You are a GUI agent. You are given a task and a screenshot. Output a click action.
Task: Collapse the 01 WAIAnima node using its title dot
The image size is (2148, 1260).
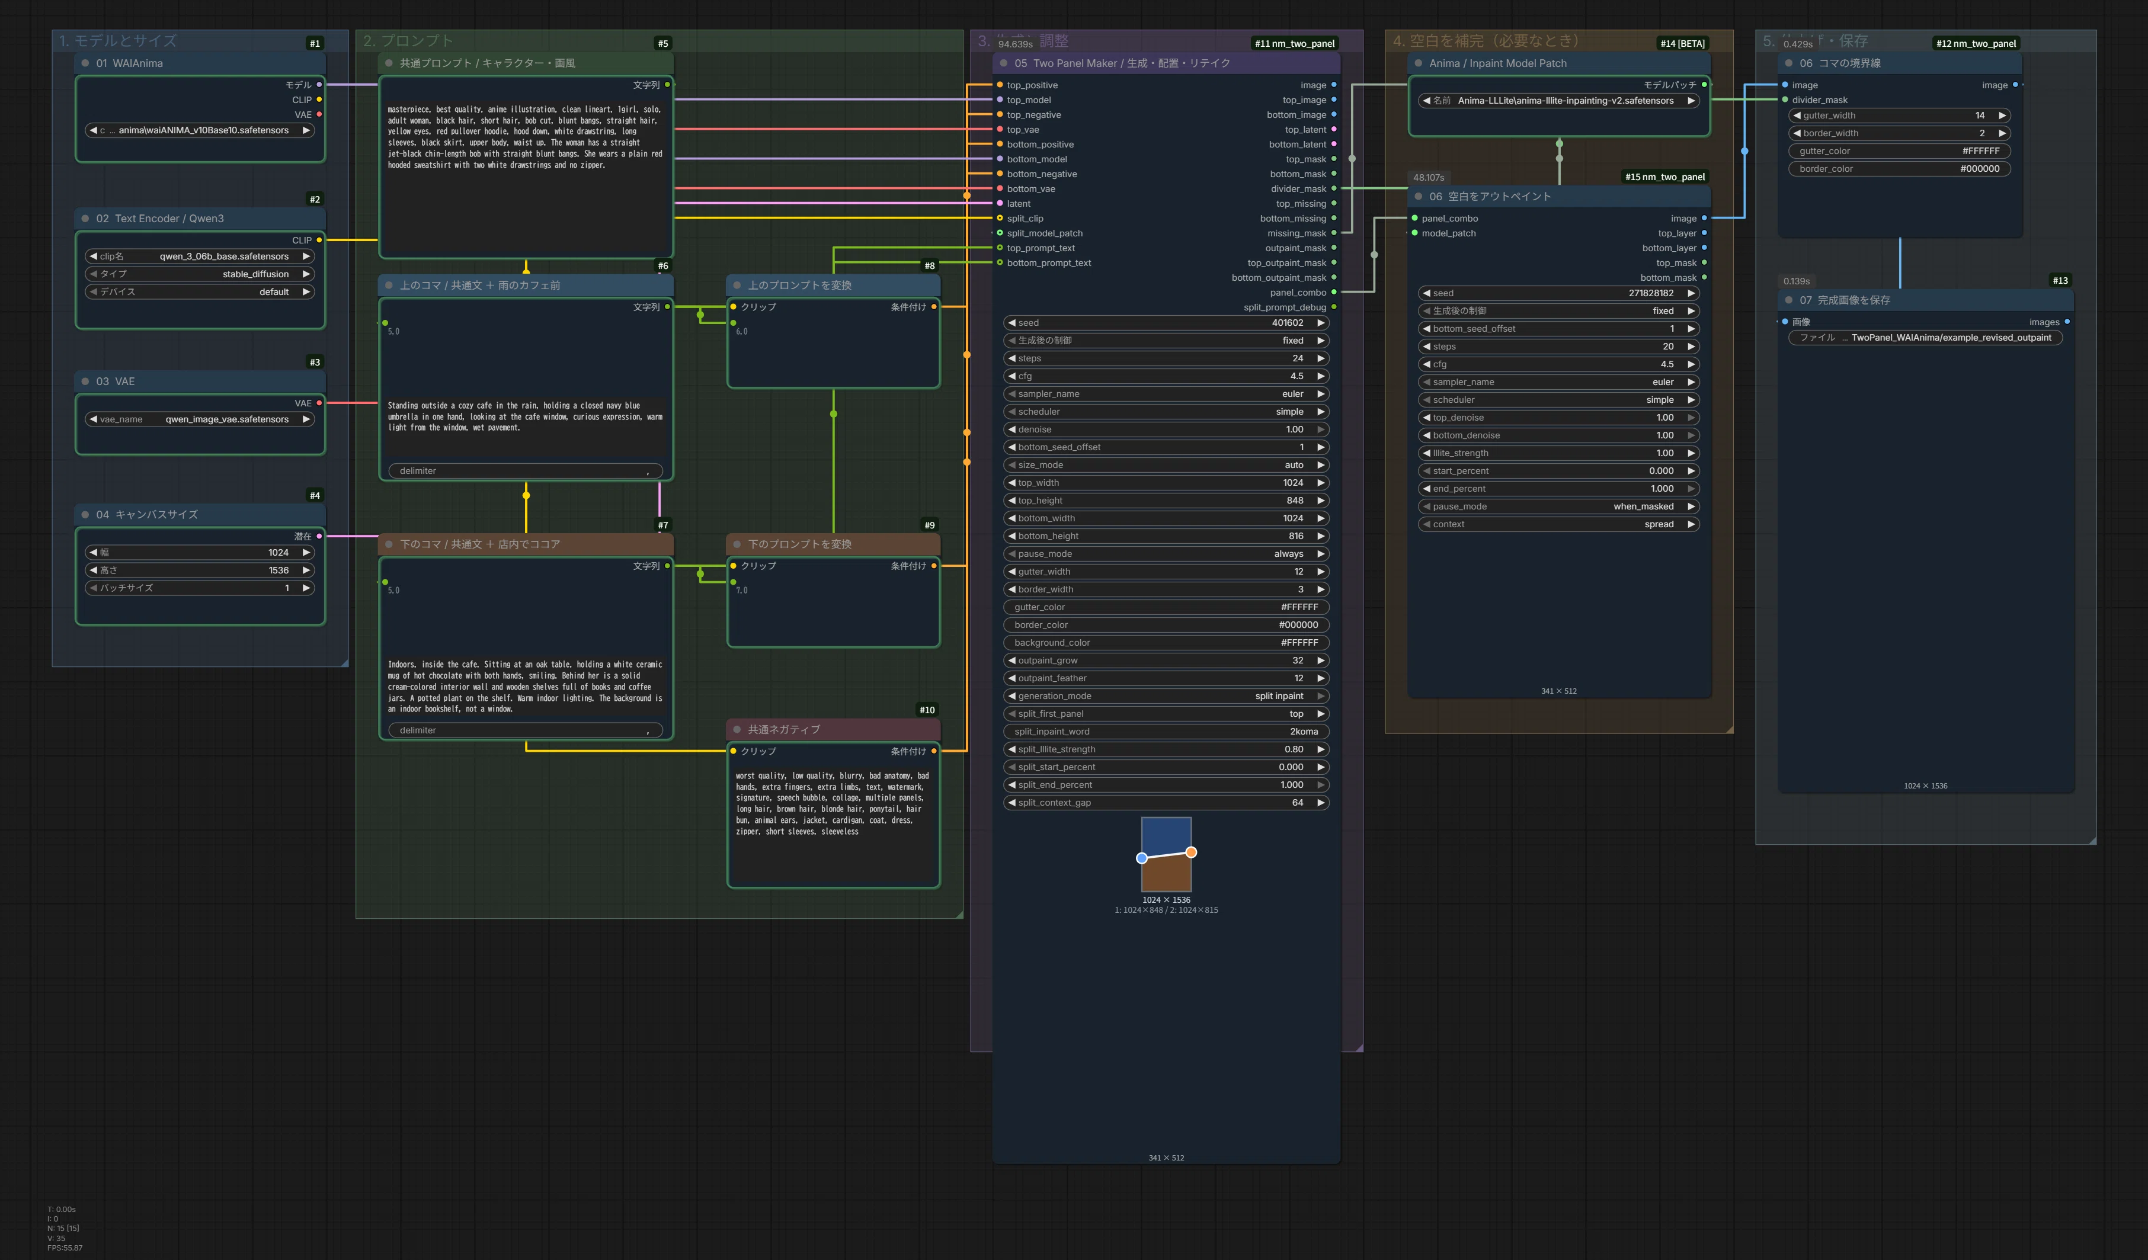tap(85, 63)
